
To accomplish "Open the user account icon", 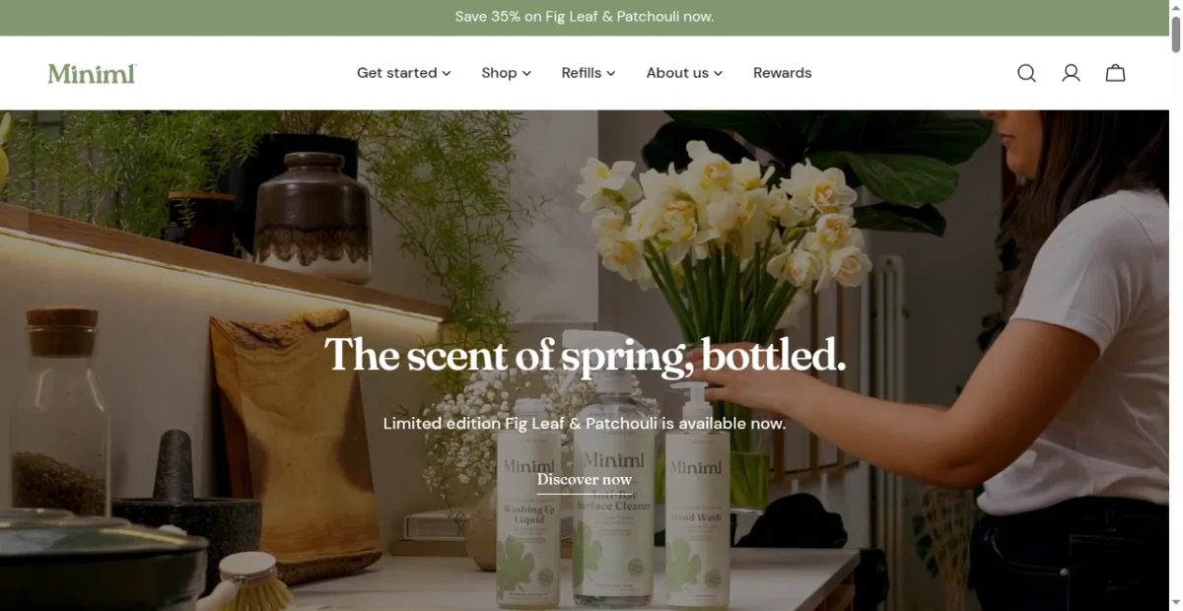I will click(1071, 73).
